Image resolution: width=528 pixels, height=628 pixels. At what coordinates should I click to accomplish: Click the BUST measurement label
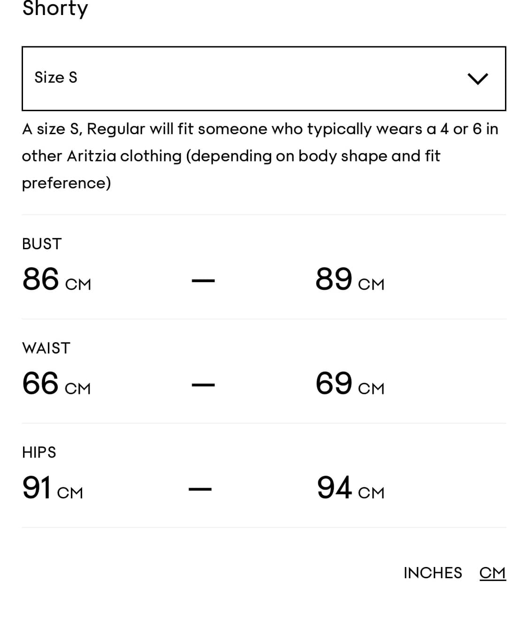pos(42,244)
